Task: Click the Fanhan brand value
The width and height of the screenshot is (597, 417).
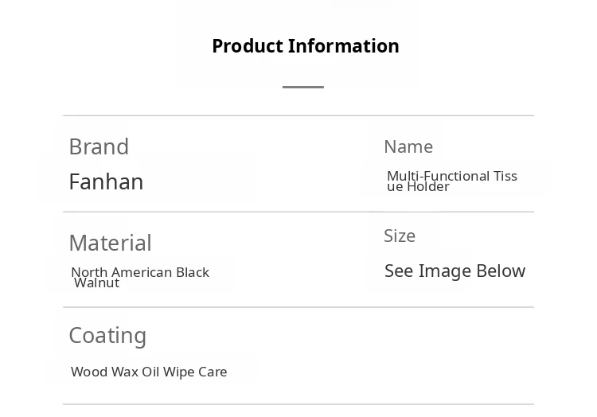Action: tap(106, 181)
